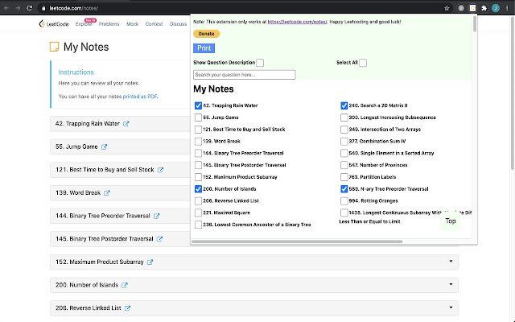
Task: Click the grey circular extension icon in toolbar
Action: tap(461, 8)
